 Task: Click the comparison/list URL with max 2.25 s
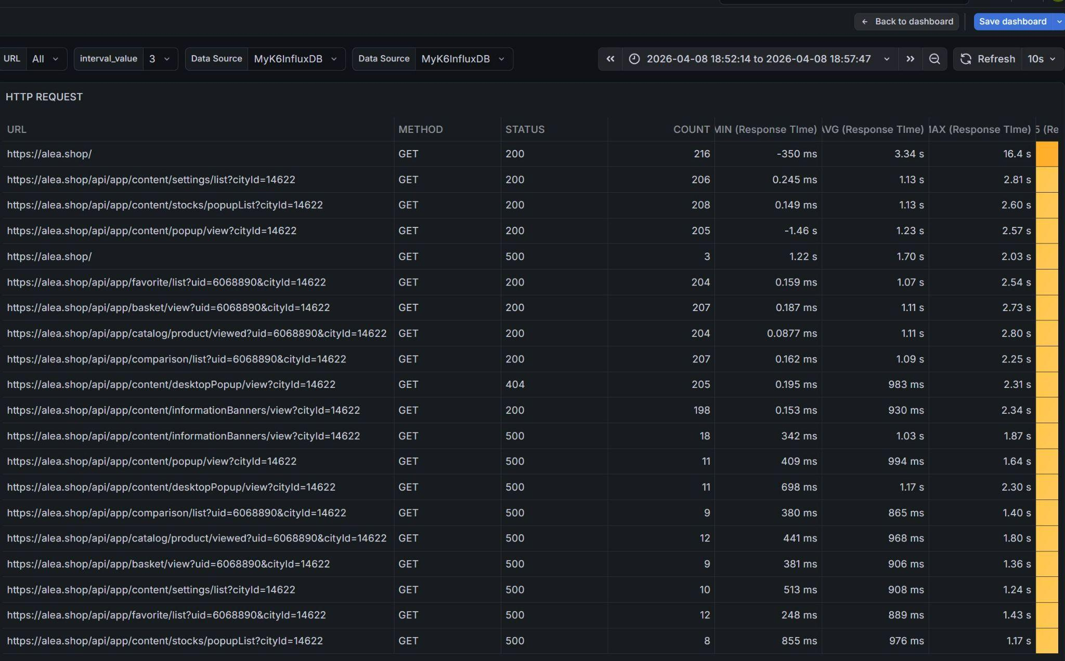coord(176,359)
